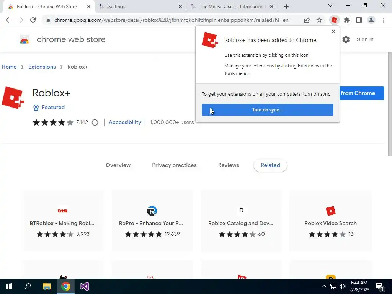392x294 pixels.
Task: Click the padlock site info icon
Action: coord(48,20)
